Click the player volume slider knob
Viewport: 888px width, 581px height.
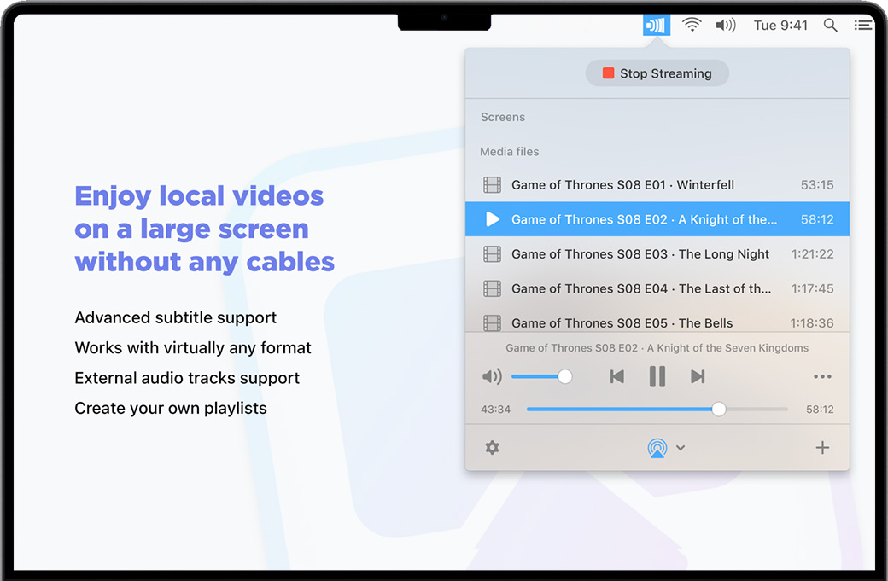click(x=564, y=376)
